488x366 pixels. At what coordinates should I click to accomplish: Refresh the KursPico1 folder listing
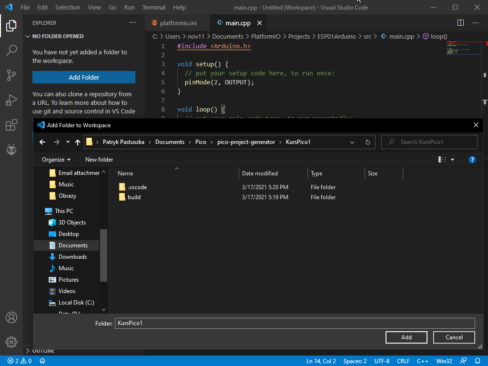[367, 142]
